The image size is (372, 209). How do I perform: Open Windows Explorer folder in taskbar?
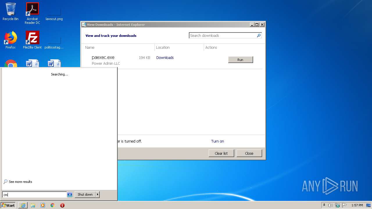[x=33, y=205]
